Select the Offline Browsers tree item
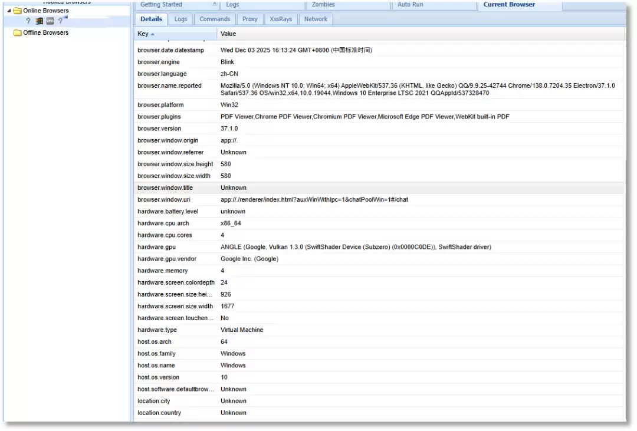The image size is (637, 431). [45, 33]
